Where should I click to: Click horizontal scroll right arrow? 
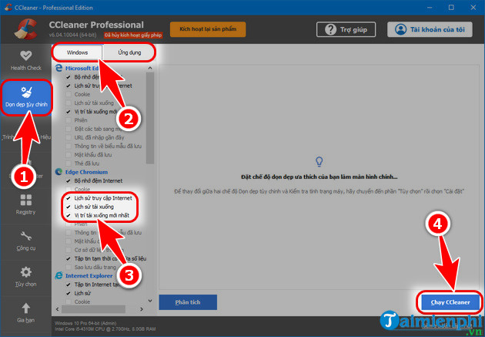[x=142, y=308]
